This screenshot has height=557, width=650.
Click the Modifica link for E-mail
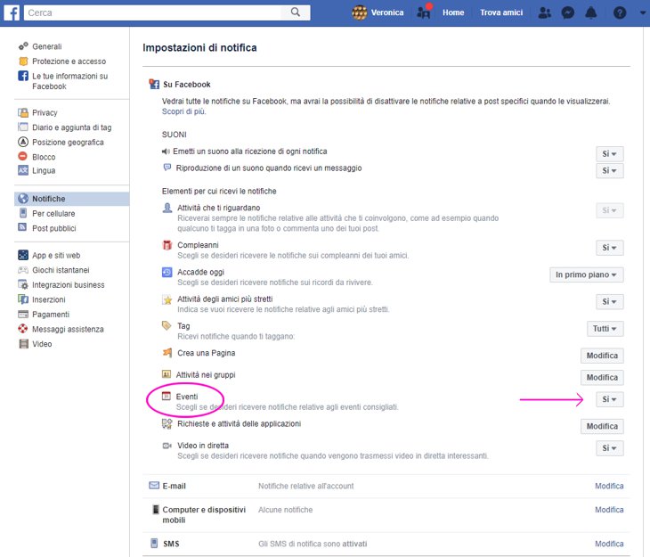point(609,486)
